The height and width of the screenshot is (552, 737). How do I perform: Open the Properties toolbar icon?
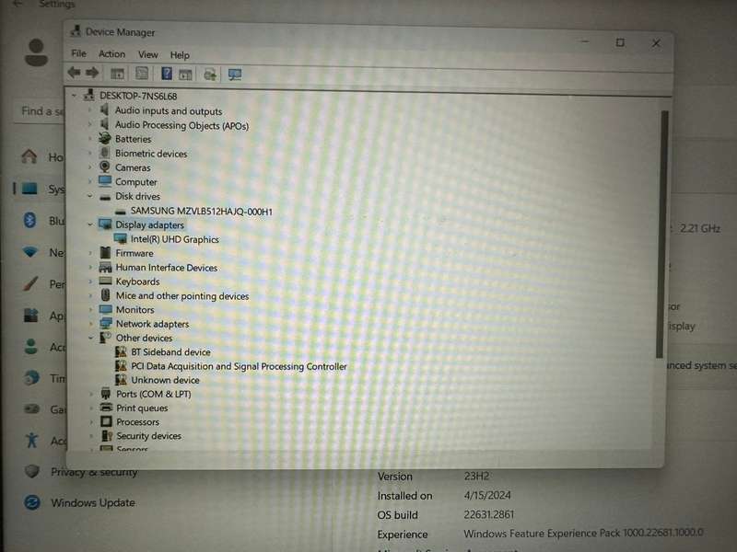pos(142,74)
